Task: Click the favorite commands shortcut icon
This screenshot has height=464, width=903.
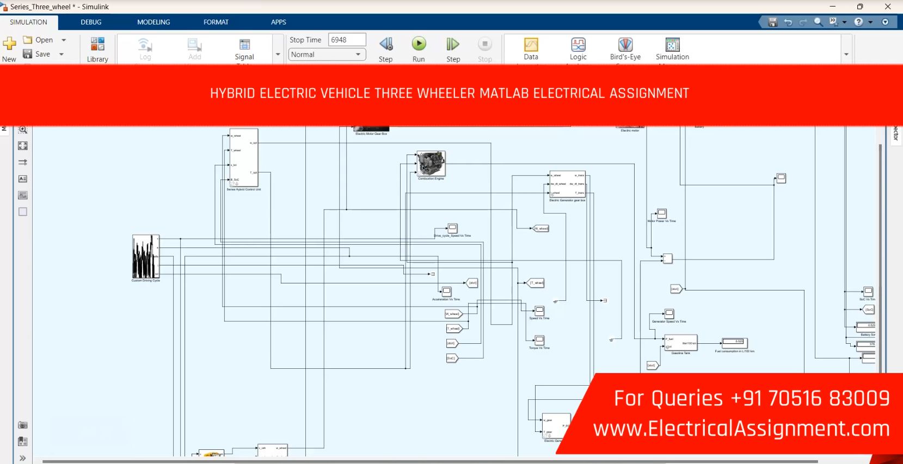Action: [833, 22]
